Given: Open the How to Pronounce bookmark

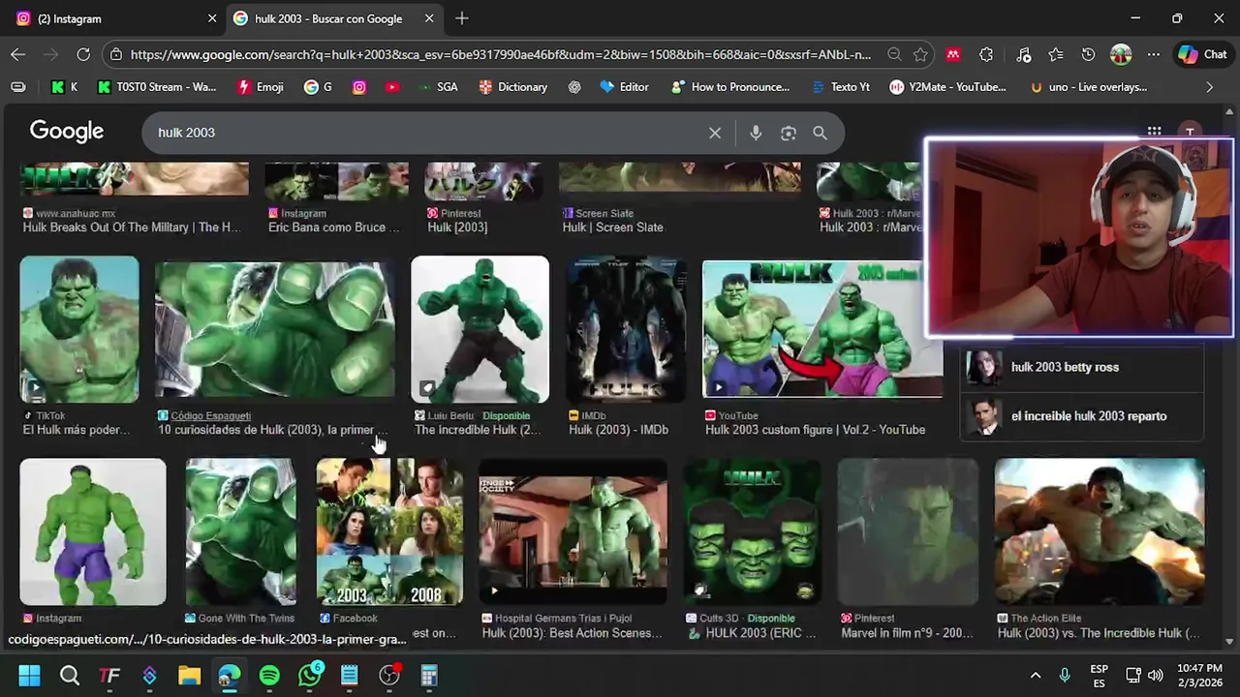Looking at the screenshot, I should pyautogui.click(x=730, y=87).
